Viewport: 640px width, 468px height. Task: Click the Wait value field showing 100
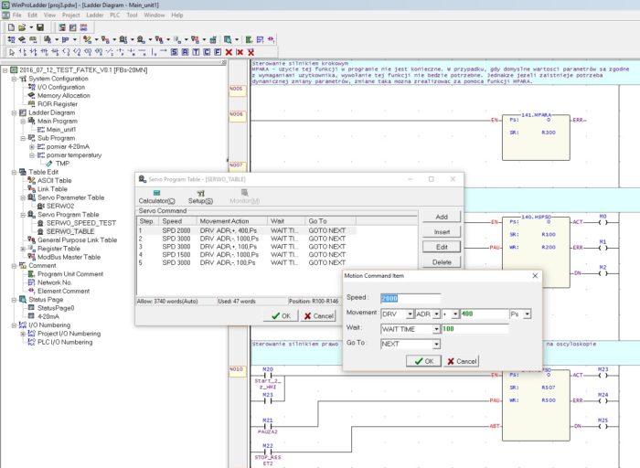[475, 329]
